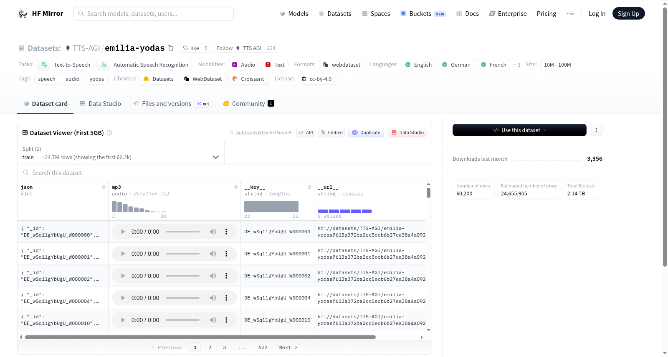Mute audio in row DE_wSq11gYbUgU_W000010
This screenshot has width=668, height=357.
213,320
